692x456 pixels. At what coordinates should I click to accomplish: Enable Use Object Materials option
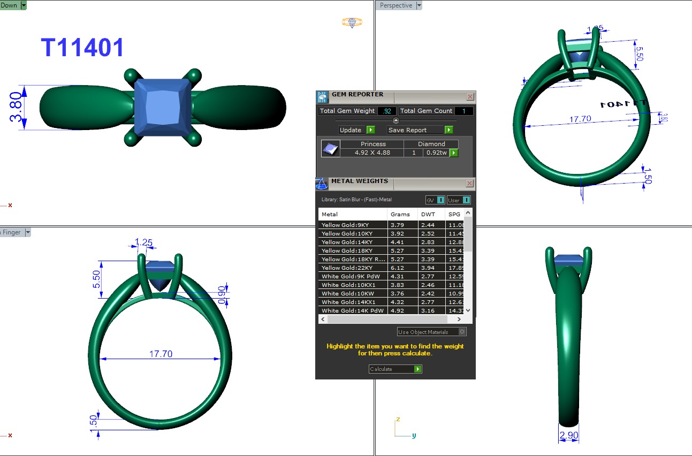coord(462,332)
